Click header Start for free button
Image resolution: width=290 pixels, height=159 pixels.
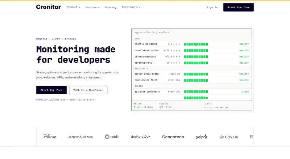[x=239, y=7]
